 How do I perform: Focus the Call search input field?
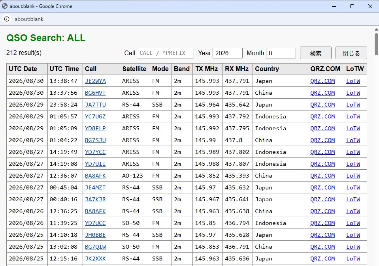pos(165,53)
